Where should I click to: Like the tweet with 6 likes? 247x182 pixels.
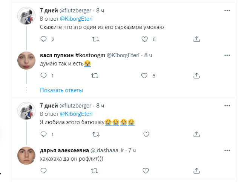pos(144,39)
